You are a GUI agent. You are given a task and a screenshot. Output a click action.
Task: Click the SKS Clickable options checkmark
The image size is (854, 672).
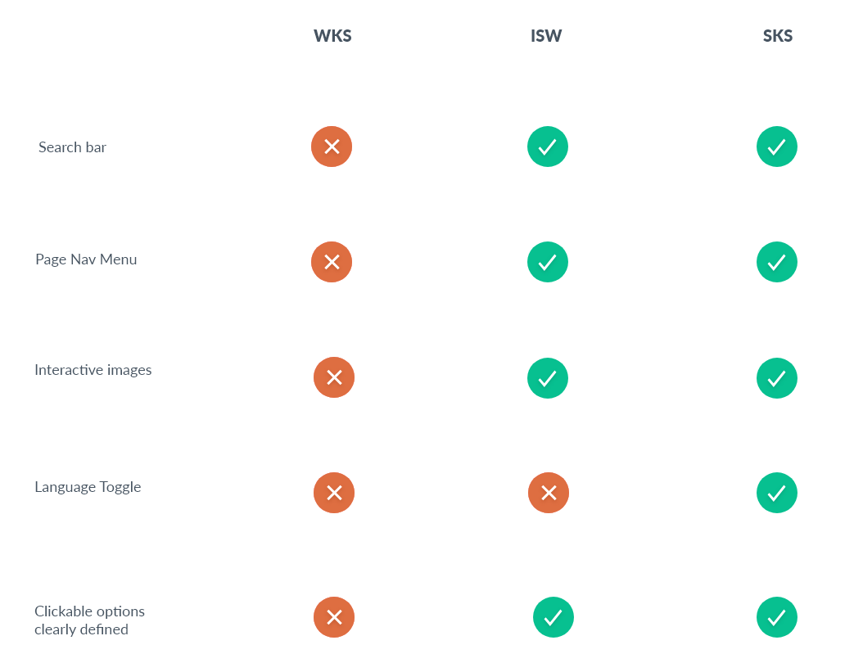777,617
